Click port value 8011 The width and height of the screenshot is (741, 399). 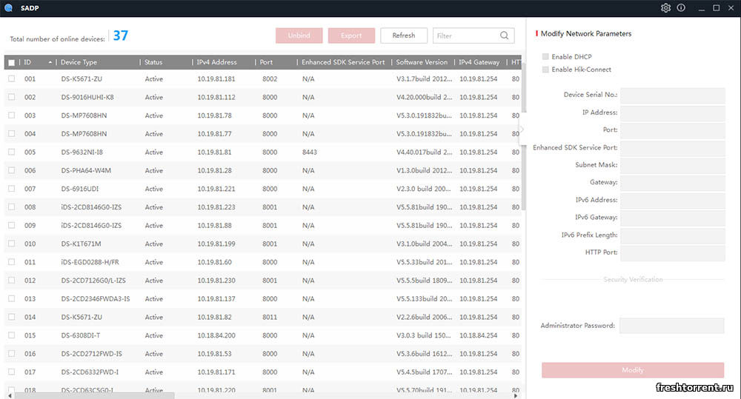pyautogui.click(x=270, y=317)
